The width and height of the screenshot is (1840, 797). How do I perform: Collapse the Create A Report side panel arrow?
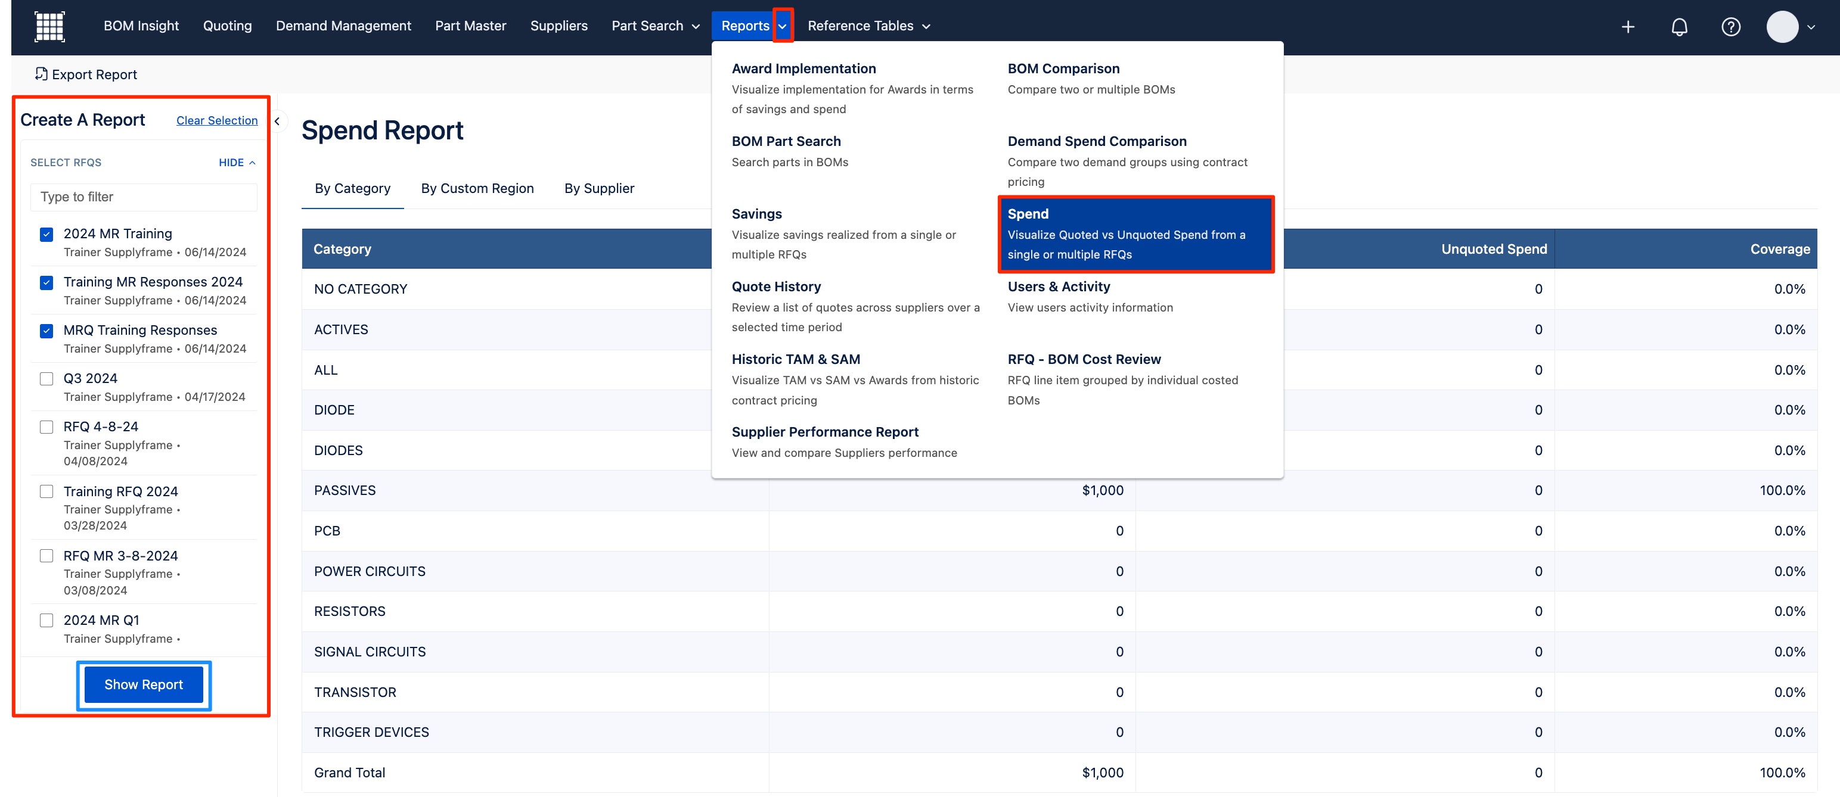tap(277, 122)
